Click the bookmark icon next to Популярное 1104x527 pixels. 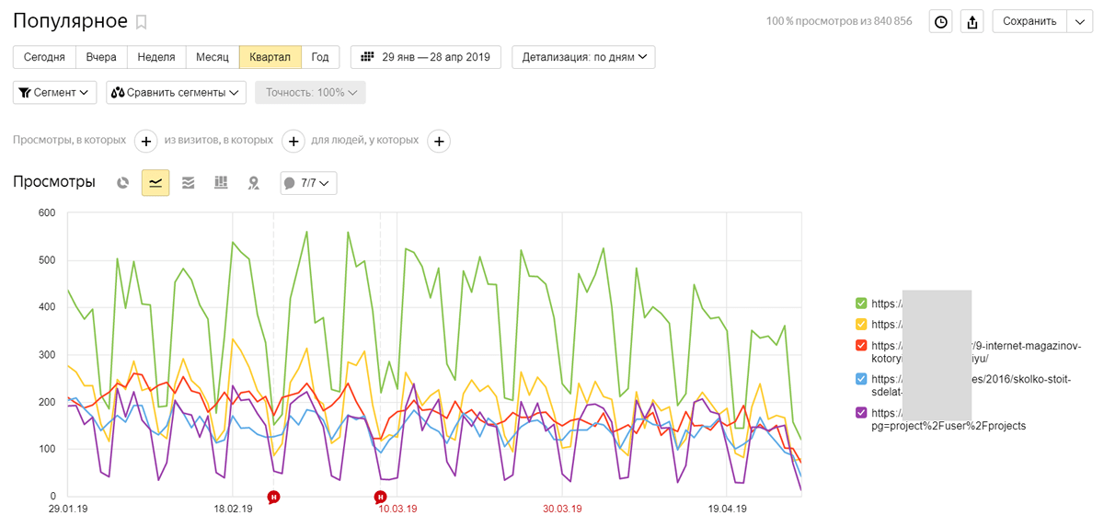[141, 22]
